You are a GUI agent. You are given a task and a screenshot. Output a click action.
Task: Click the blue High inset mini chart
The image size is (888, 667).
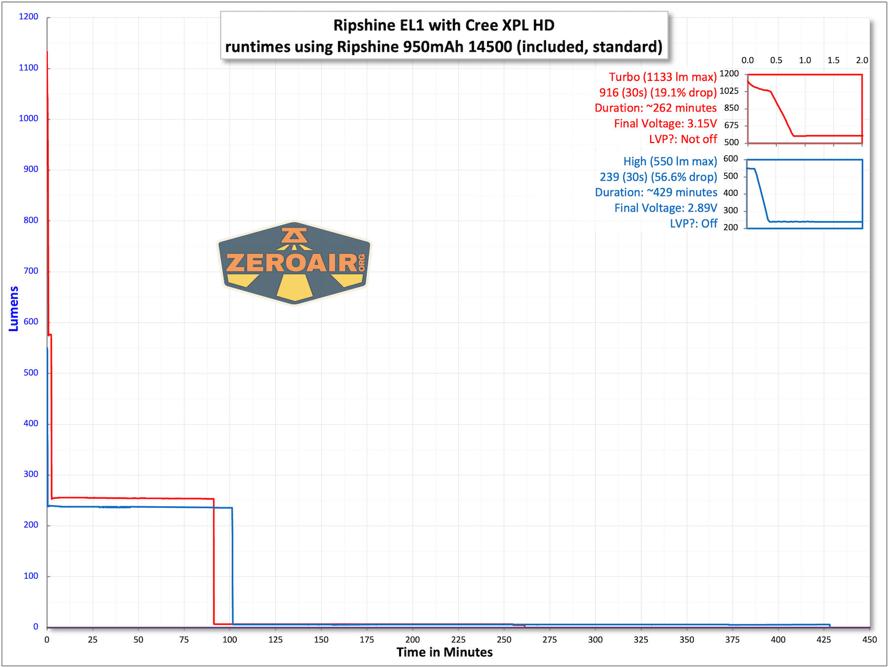(805, 194)
